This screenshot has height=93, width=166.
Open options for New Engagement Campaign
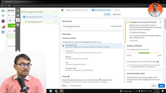56,12
